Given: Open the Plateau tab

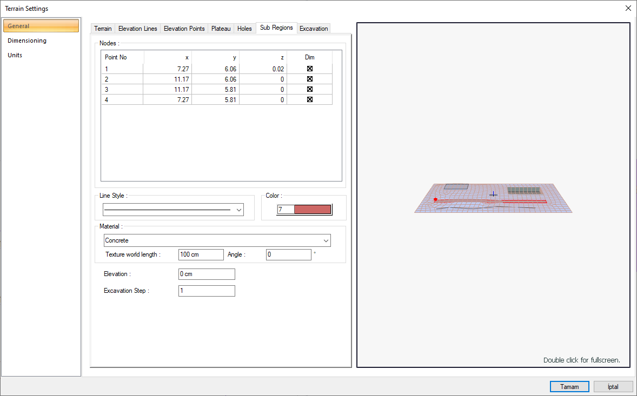Looking at the screenshot, I should [221, 29].
